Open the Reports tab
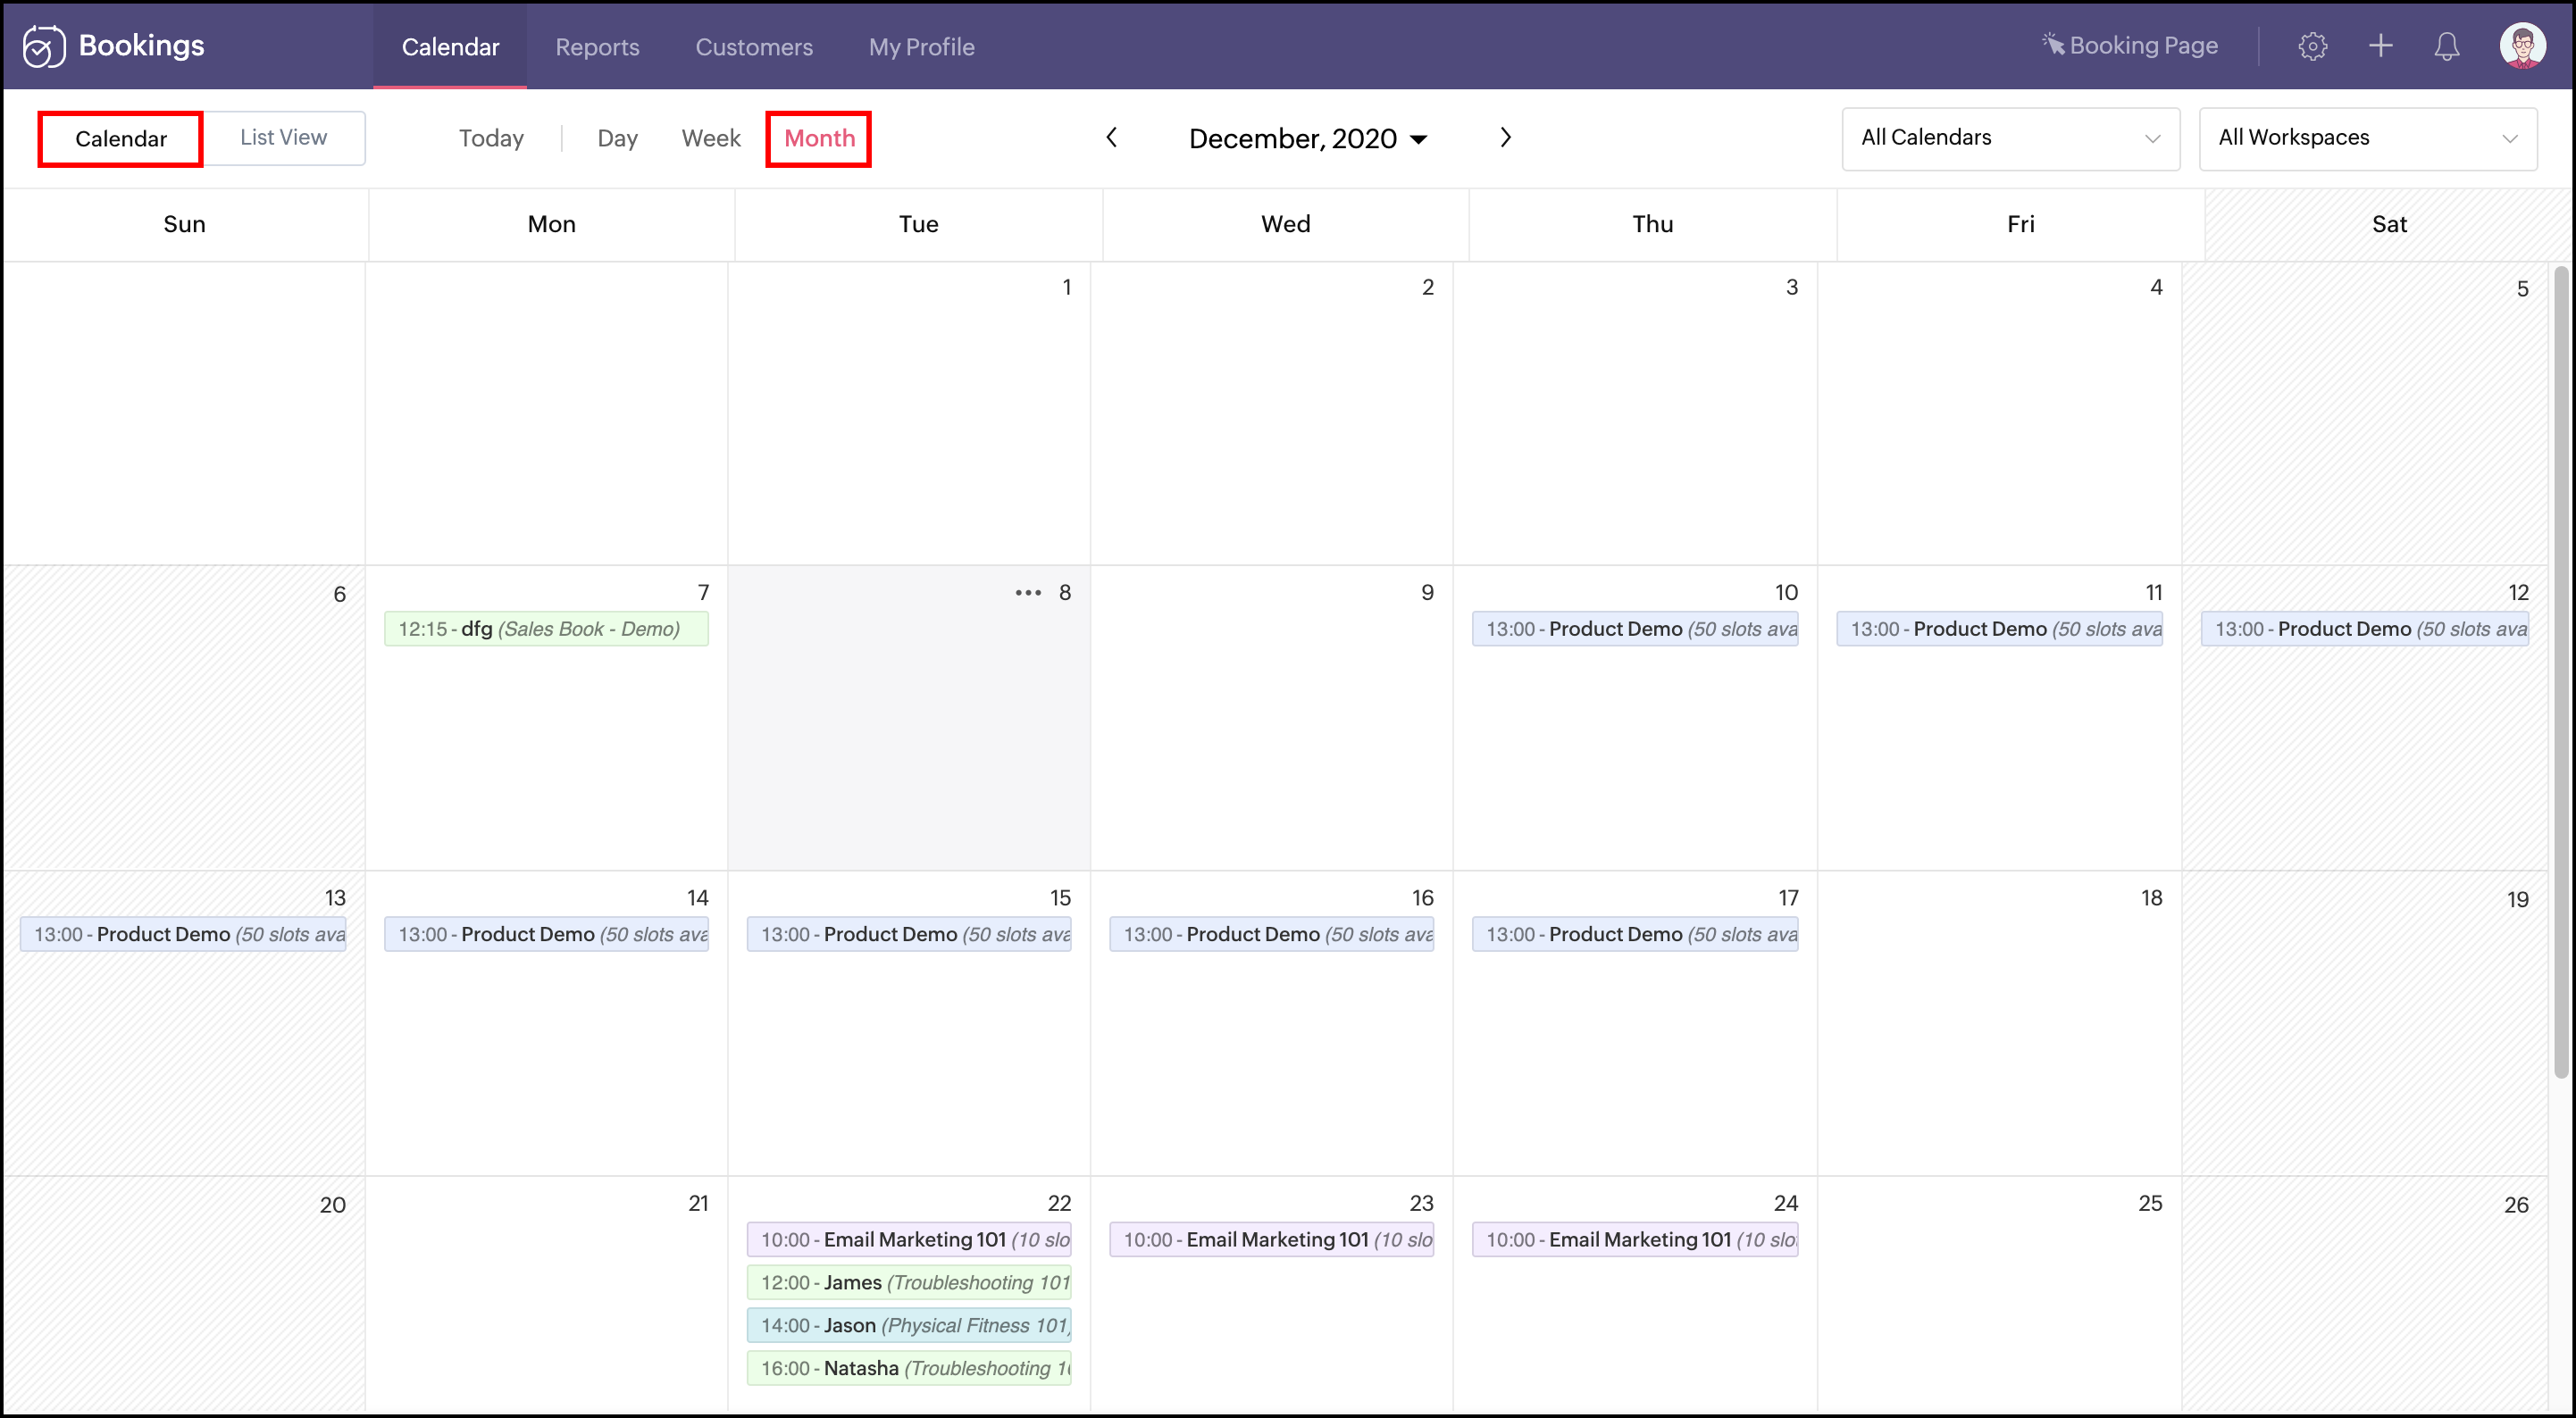 click(597, 47)
